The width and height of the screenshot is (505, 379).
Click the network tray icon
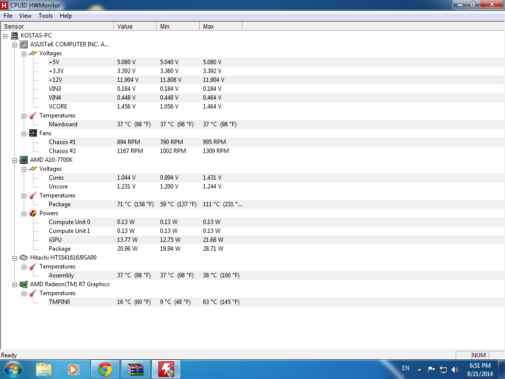coord(443,370)
